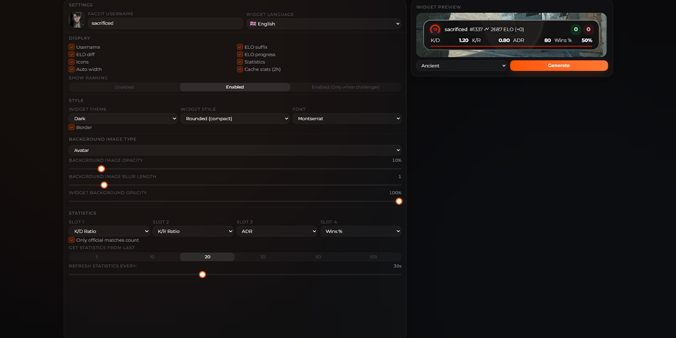Select 100 for statistics from last matches

[373, 257]
